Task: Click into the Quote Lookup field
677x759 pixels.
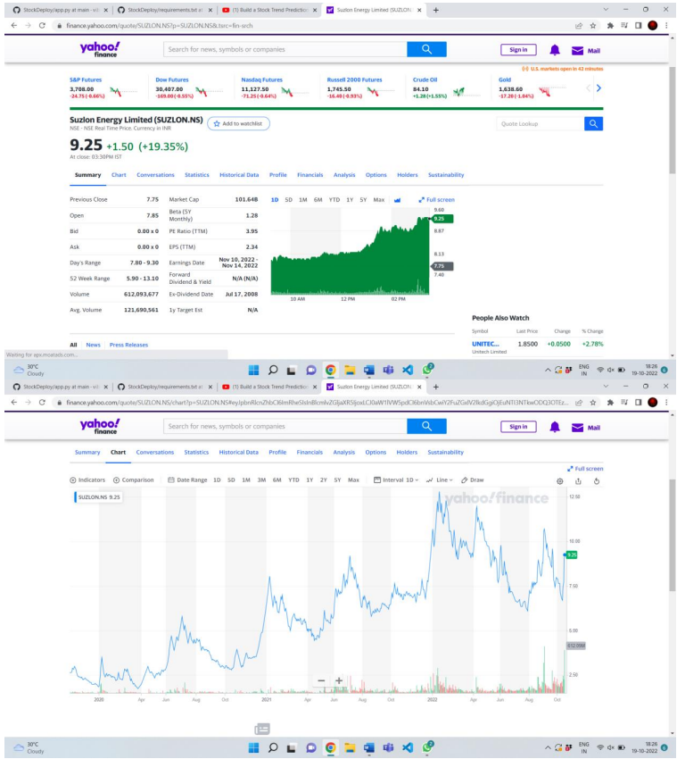Action: 541,124
